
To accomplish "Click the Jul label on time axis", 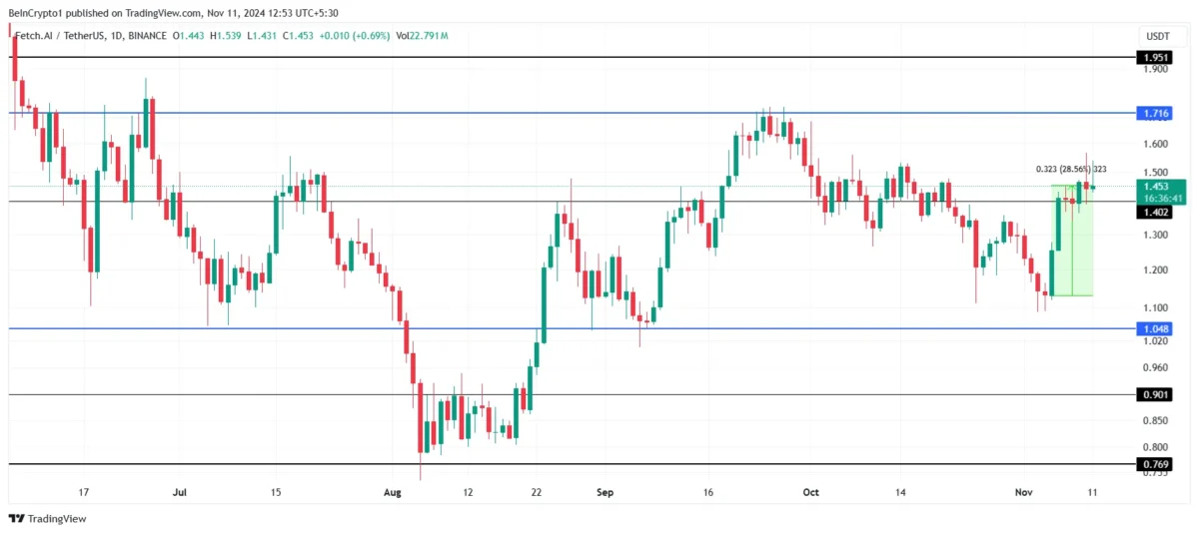I will pyautogui.click(x=180, y=492).
